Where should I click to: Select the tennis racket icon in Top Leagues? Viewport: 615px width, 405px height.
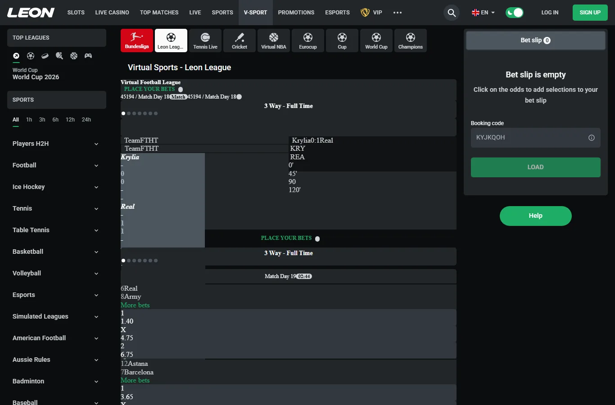click(x=59, y=56)
